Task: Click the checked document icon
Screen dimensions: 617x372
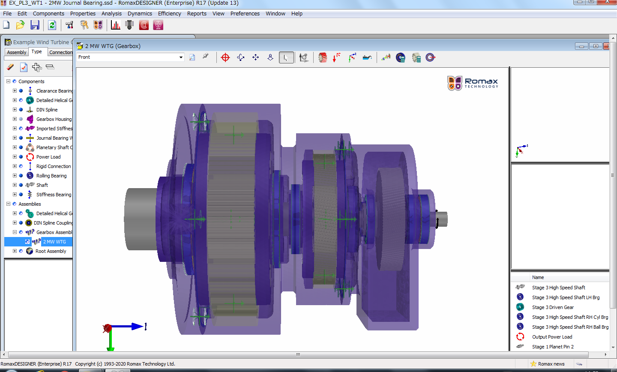Action: point(24,67)
